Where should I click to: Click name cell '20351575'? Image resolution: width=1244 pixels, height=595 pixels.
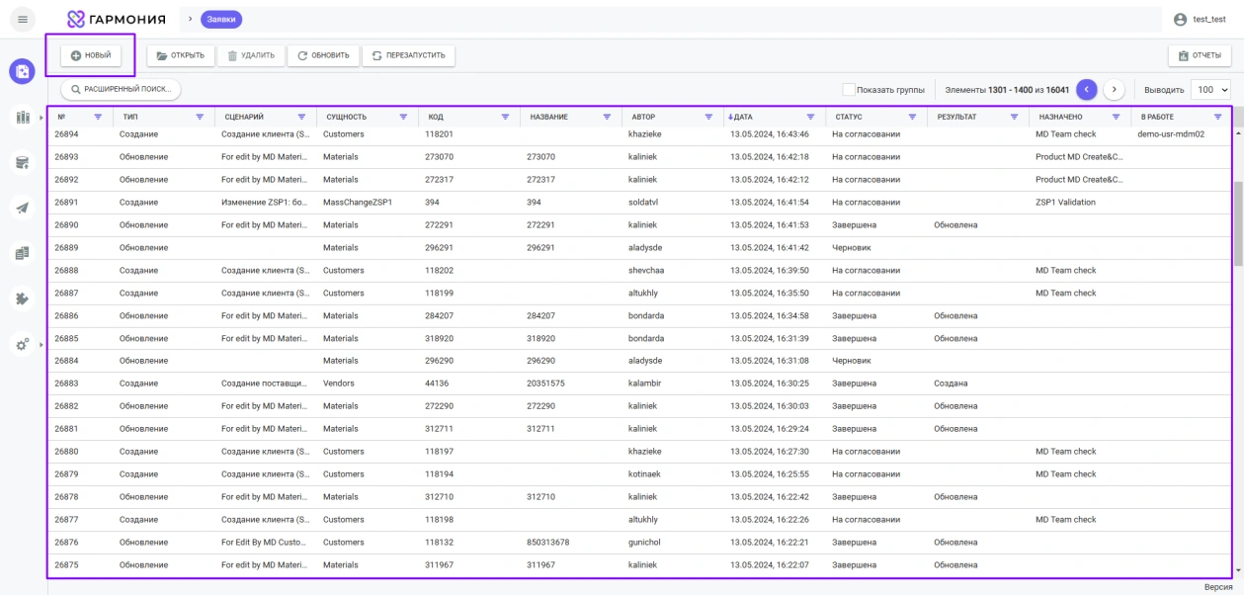pyautogui.click(x=545, y=383)
